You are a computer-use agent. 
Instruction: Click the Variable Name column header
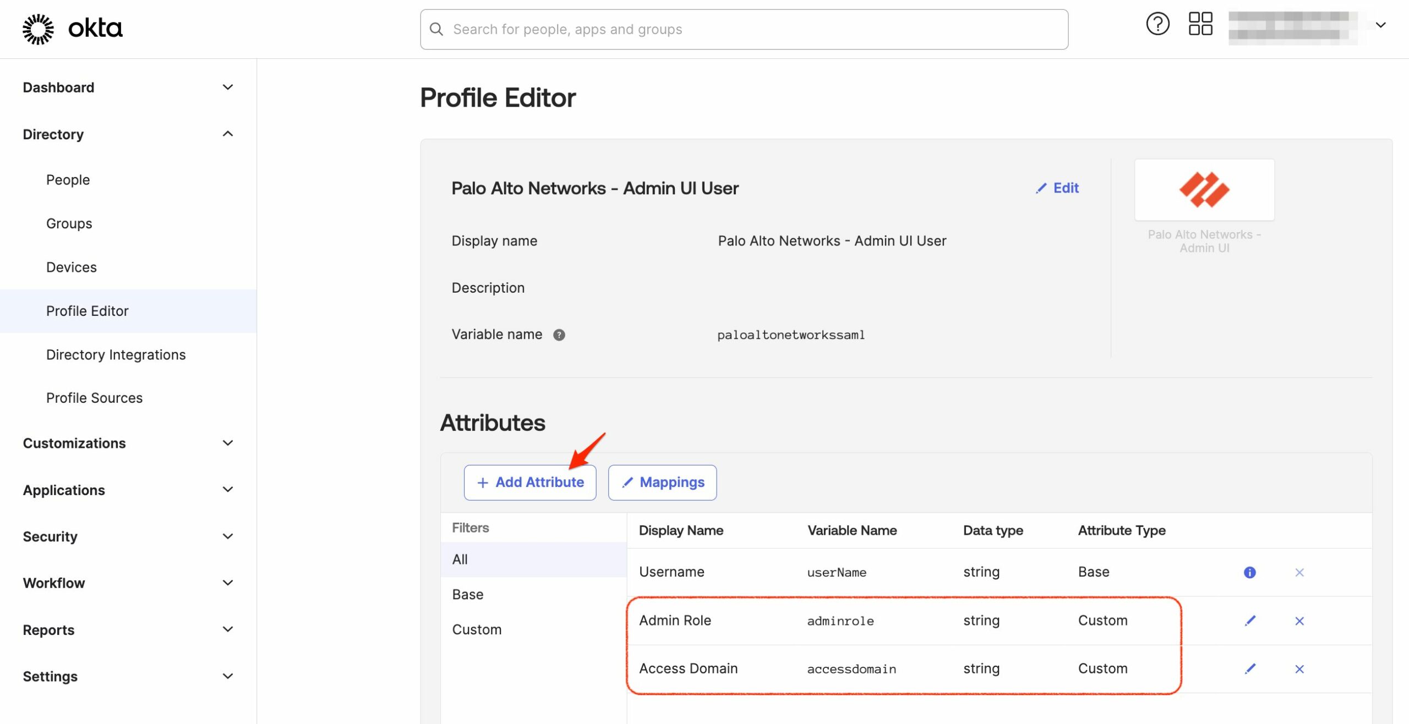pos(852,530)
